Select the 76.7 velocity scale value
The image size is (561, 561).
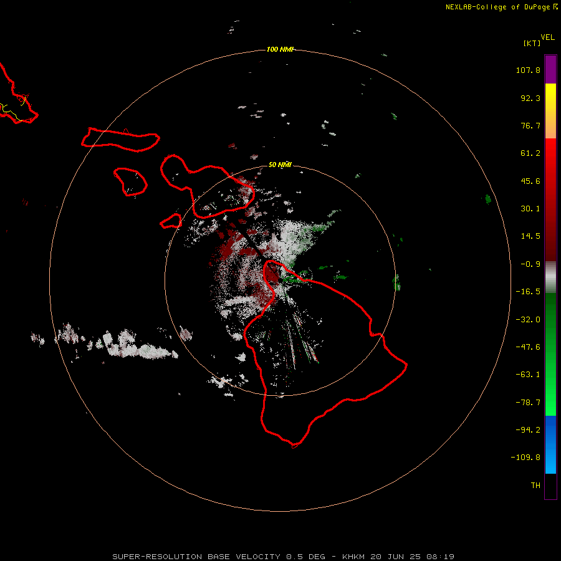[530, 125]
